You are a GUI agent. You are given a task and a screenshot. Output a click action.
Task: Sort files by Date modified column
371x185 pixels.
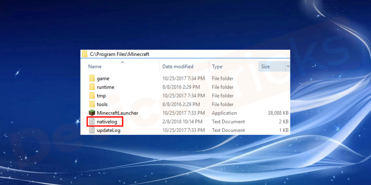pyautogui.click(x=178, y=67)
